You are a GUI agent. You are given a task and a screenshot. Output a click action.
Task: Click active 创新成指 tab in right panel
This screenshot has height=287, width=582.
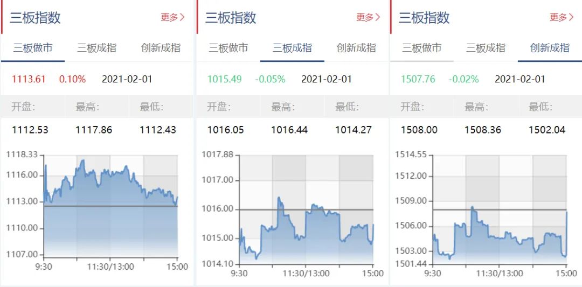pos(550,48)
